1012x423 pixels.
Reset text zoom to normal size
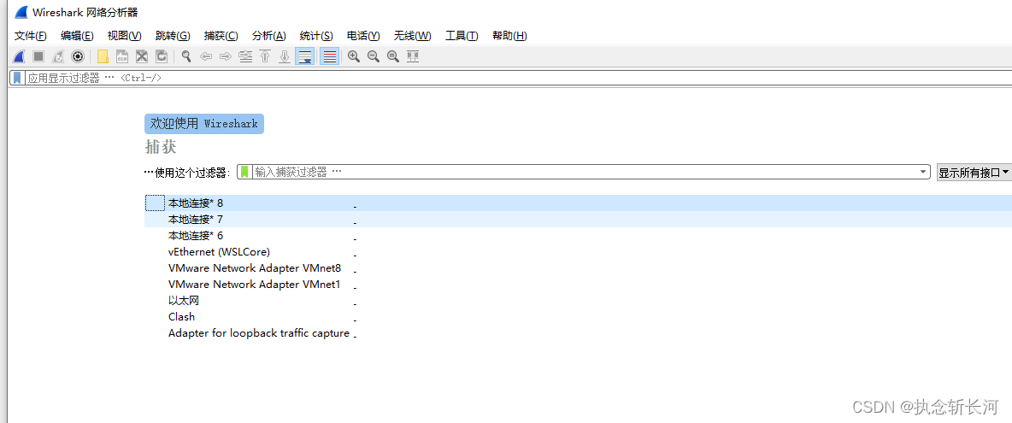(392, 56)
